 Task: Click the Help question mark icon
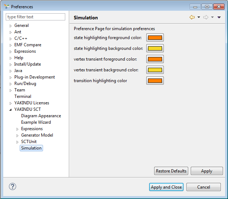(x=13, y=186)
